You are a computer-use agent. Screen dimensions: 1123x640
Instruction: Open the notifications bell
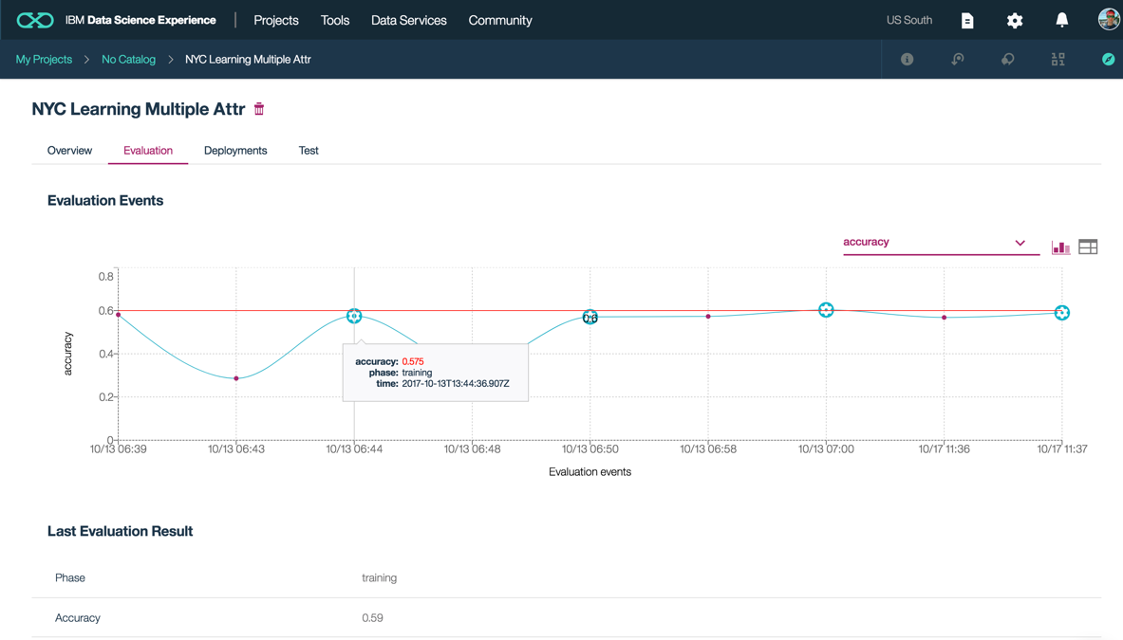1061,20
